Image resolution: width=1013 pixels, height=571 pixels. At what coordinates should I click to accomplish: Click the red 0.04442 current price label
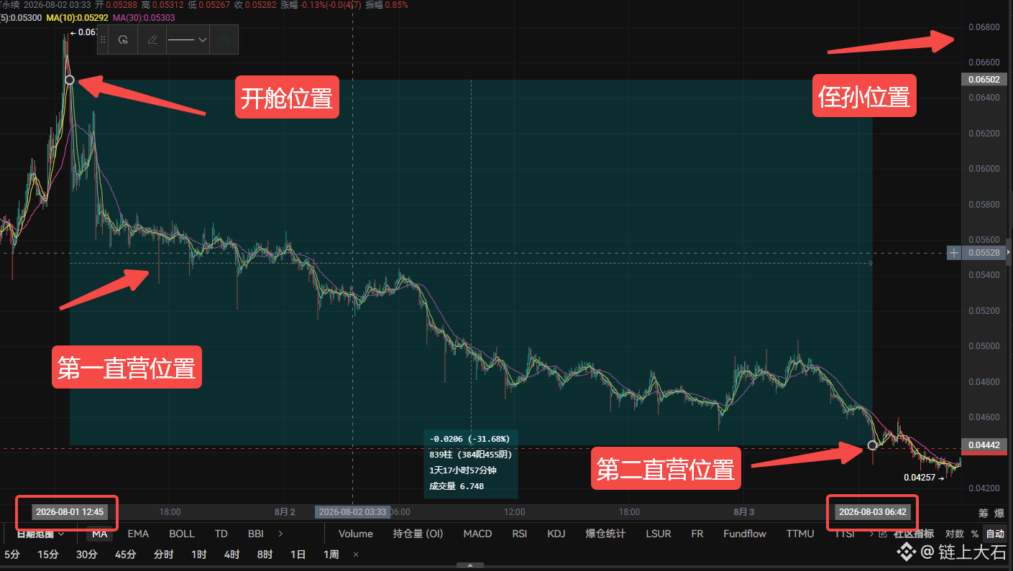coord(984,446)
